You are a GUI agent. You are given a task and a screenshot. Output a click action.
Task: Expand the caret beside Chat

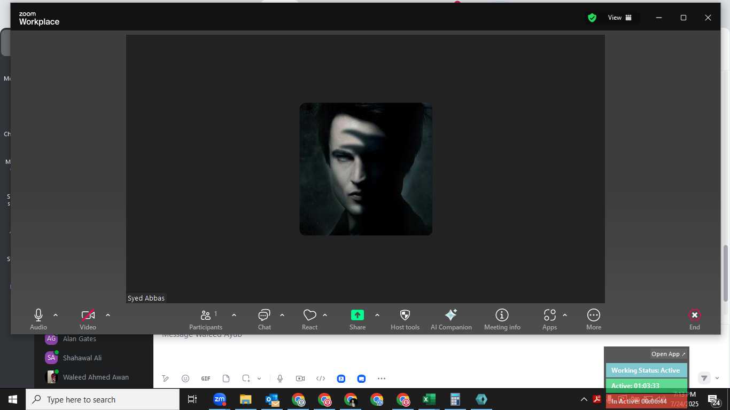click(x=282, y=315)
